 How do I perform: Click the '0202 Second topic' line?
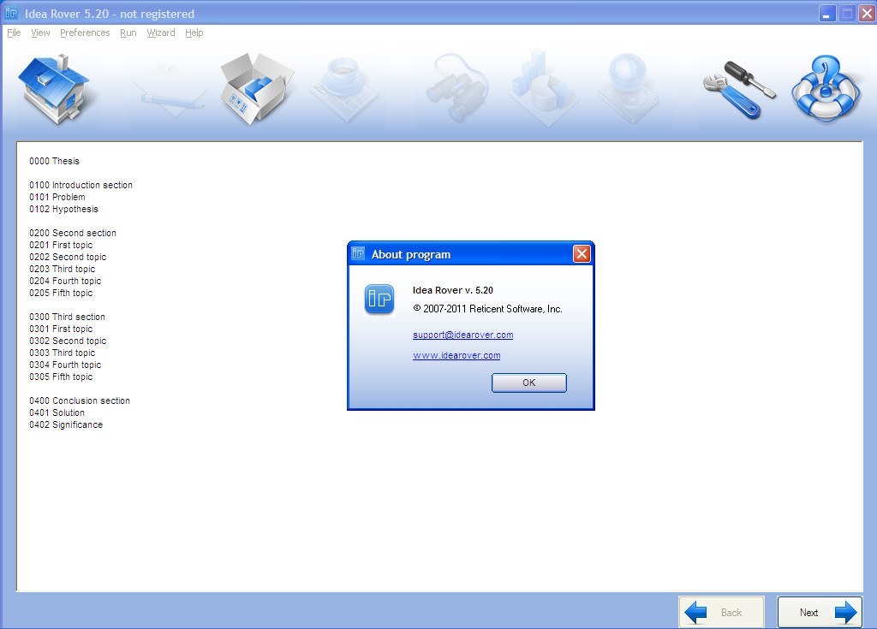68,257
